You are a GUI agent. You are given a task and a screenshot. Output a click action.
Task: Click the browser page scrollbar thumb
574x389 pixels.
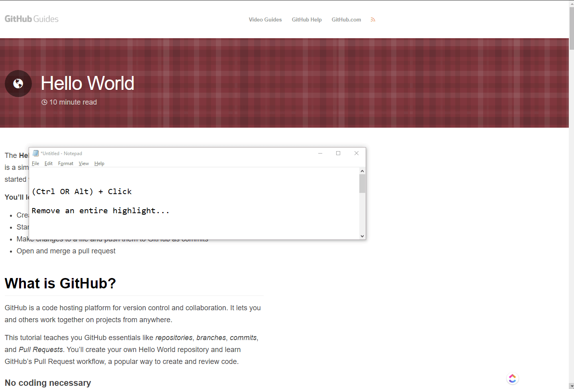tap(572, 28)
